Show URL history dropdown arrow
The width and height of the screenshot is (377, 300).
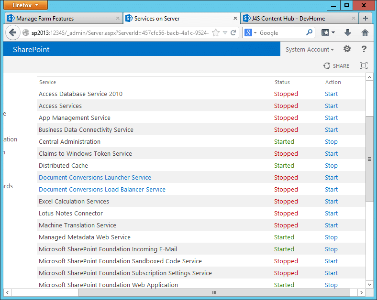(x=225, y=32)
